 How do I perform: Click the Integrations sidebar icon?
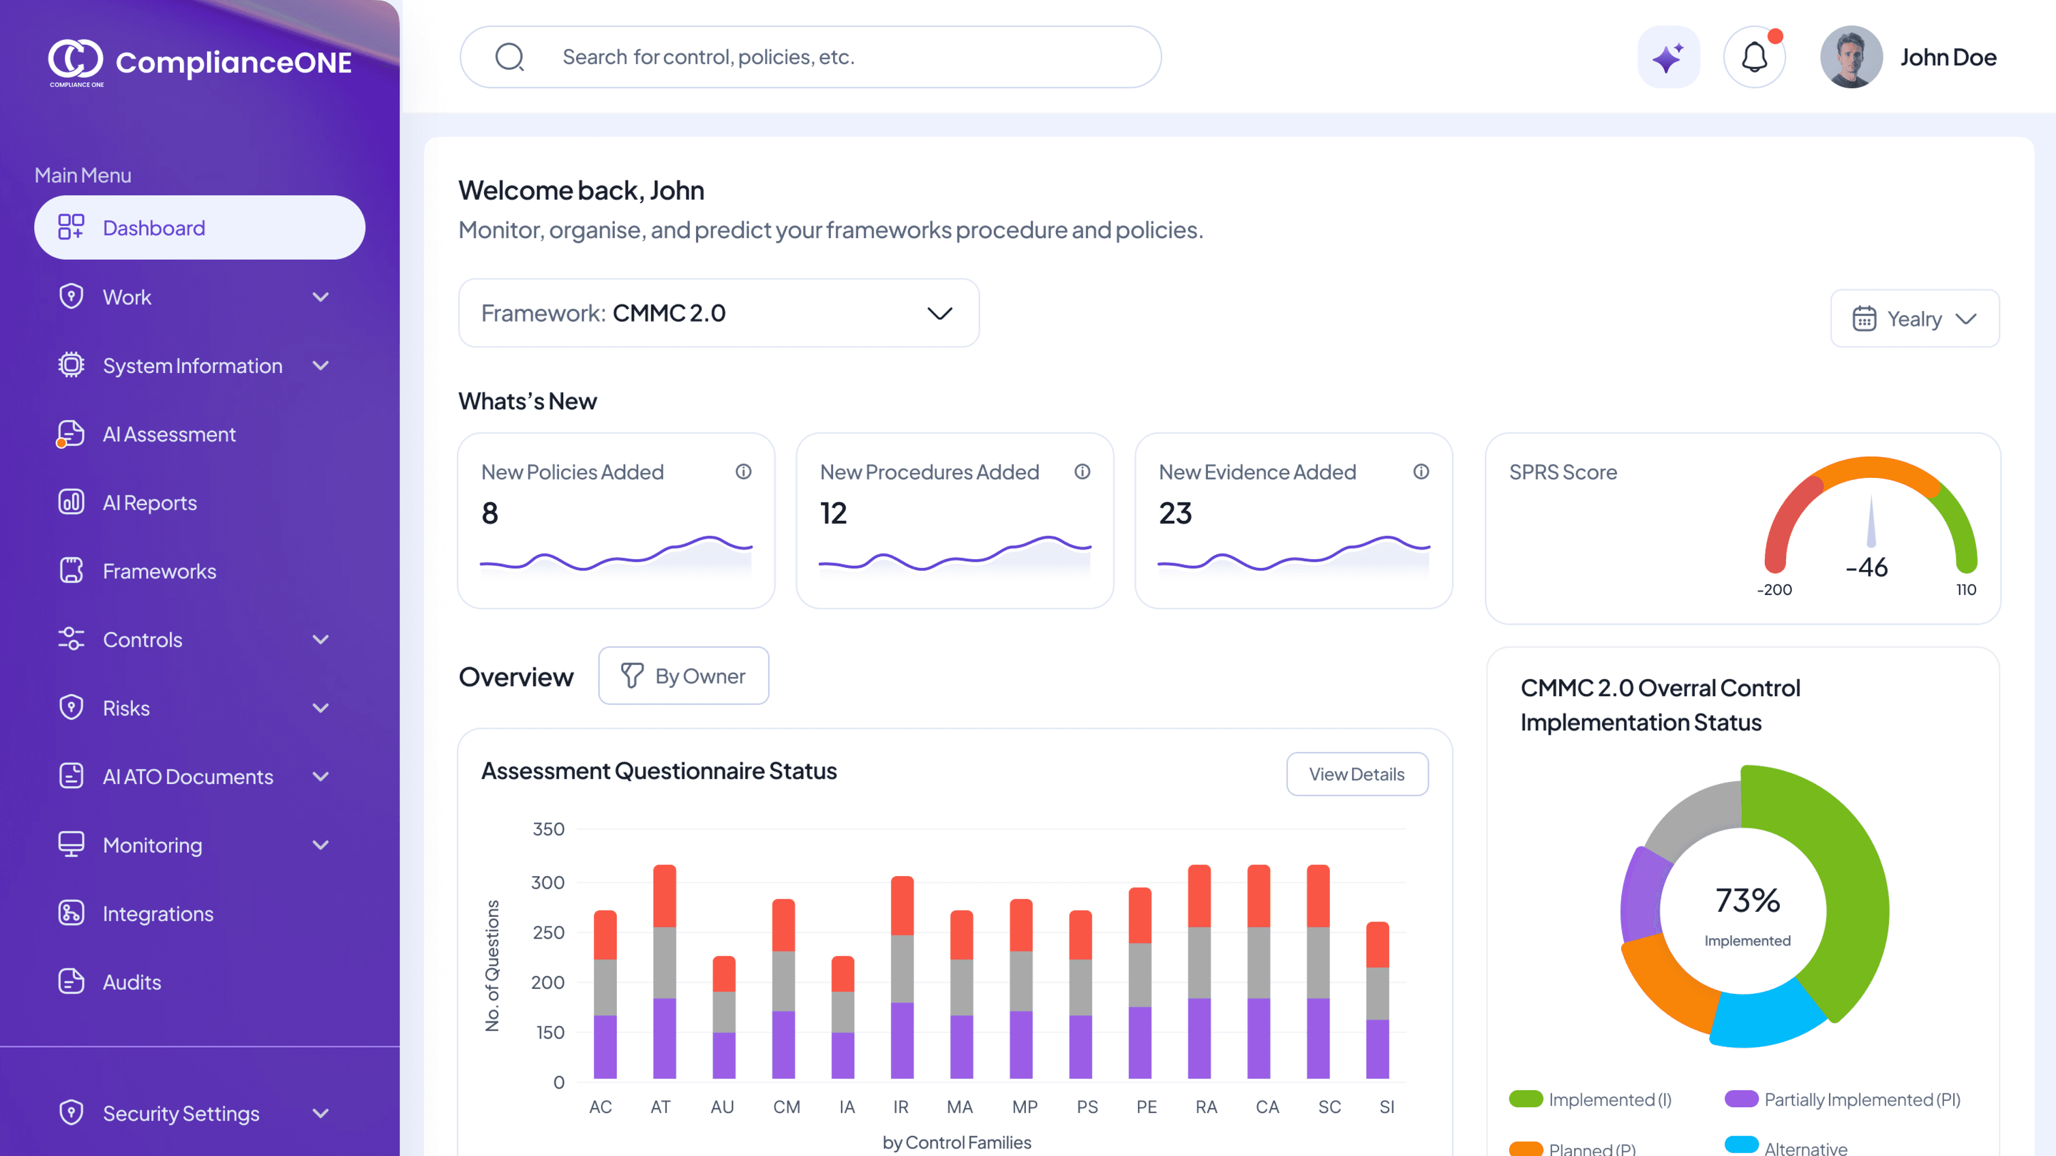71,912
